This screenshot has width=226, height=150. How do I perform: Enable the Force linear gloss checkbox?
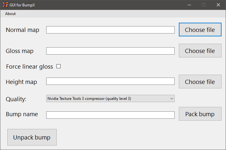[59, 66]
